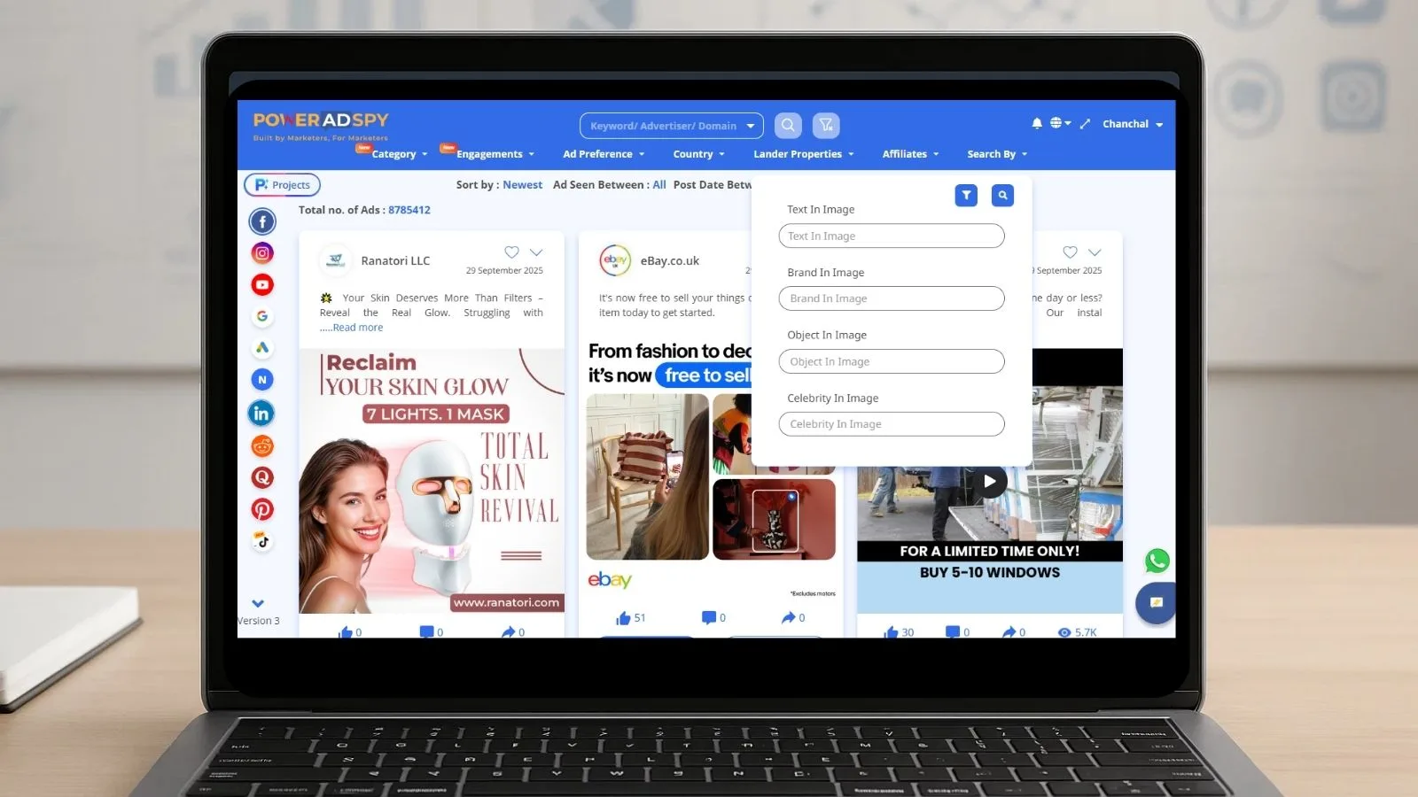The height and width of the screenshot is (797, 1418).
Task: Open Google Ads platform icon
Action: click(262, 348)
